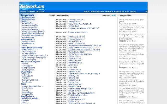Viewport: 167px width, 104px height.
Task: Open the Hex խմբագրիչներ sidebar link
Action: [x=29, y=54]
